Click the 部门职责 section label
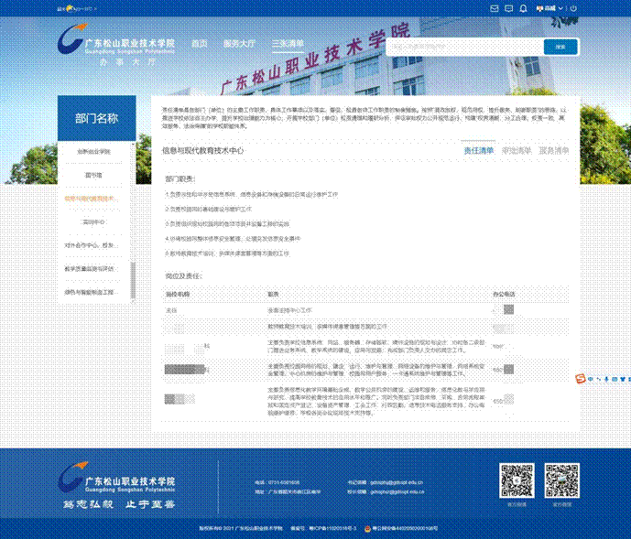The height and width of the screenshot is (539, 631). tap(180, 179)
